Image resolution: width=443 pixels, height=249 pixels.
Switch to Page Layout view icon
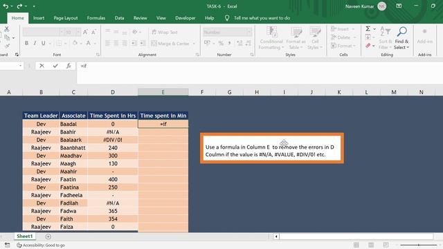371,245
